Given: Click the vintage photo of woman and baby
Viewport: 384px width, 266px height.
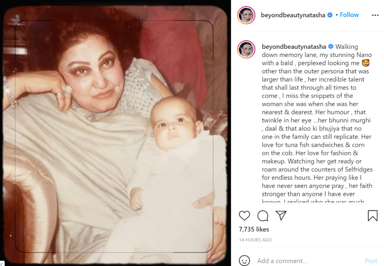Looking at the screenshot, I should coord(115,135).
